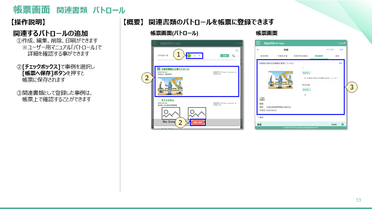Check the タイトルなし patrol checkbox
Image resolution: width=372 pixels, height=209 pixels.
pyautogui.click(x=159, y=100)
